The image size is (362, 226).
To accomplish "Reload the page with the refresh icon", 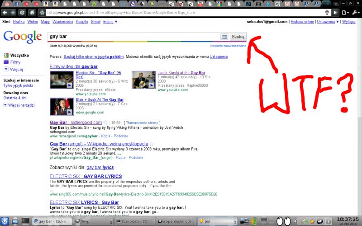I will 22,13.
